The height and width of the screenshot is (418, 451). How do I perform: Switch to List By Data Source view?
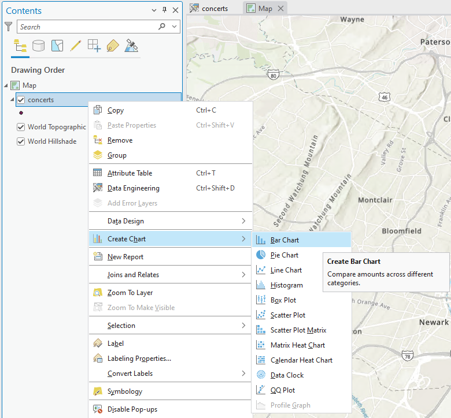coord(39,46)
